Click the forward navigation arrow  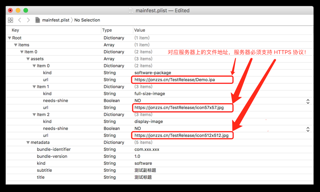(28, 20)
